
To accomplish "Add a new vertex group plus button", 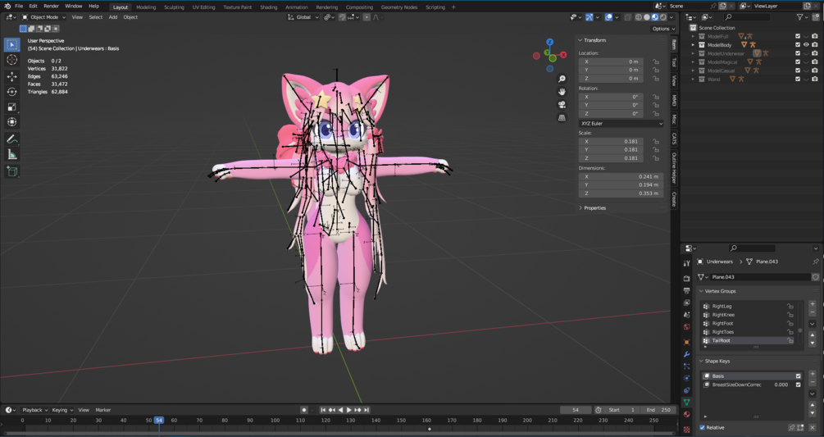I will click(x=813, y=304).
